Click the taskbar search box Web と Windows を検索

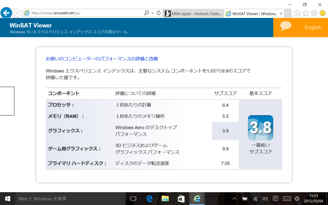[x=71, y=198]
